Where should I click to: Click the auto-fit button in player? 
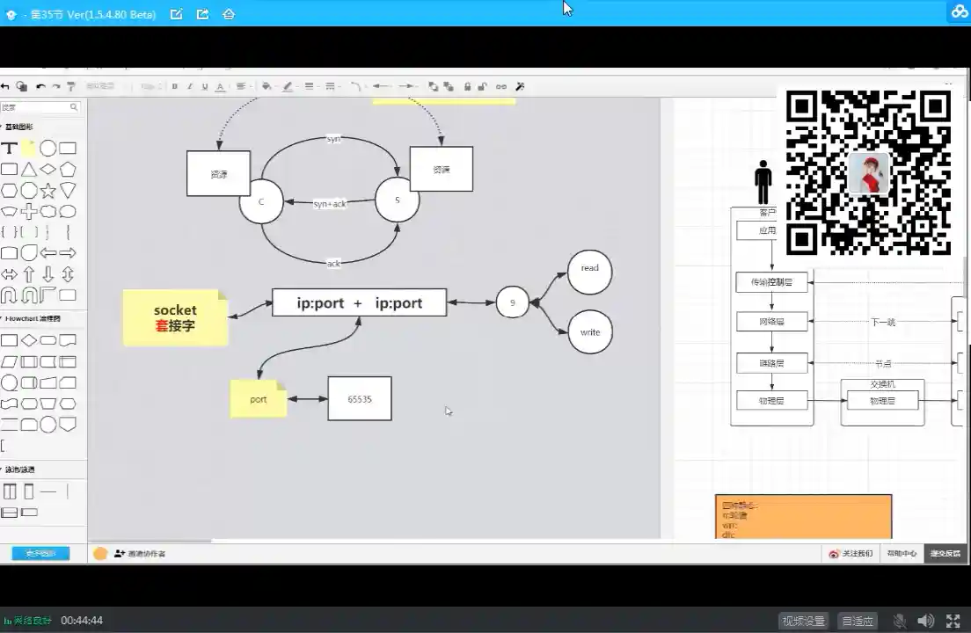coord(858,621)
